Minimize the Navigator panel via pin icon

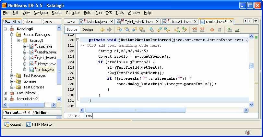pos(25,112)
